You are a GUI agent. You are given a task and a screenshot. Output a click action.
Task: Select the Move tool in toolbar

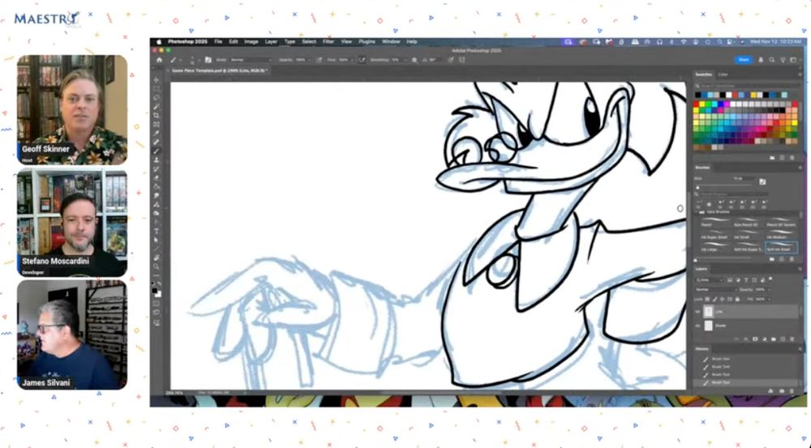pos(157,80)
